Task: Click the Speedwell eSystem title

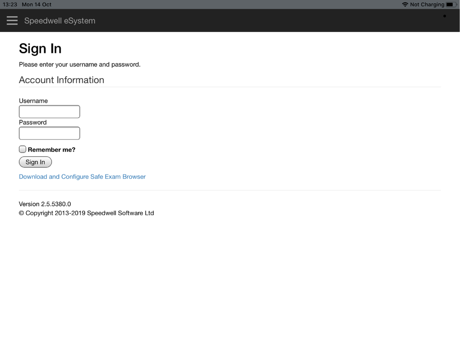Action: pos(60,21)
